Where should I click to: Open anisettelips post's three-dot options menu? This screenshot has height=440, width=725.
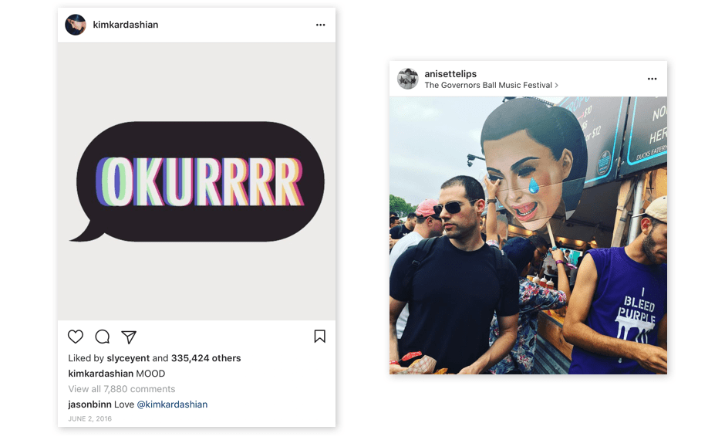click(652, 79)
